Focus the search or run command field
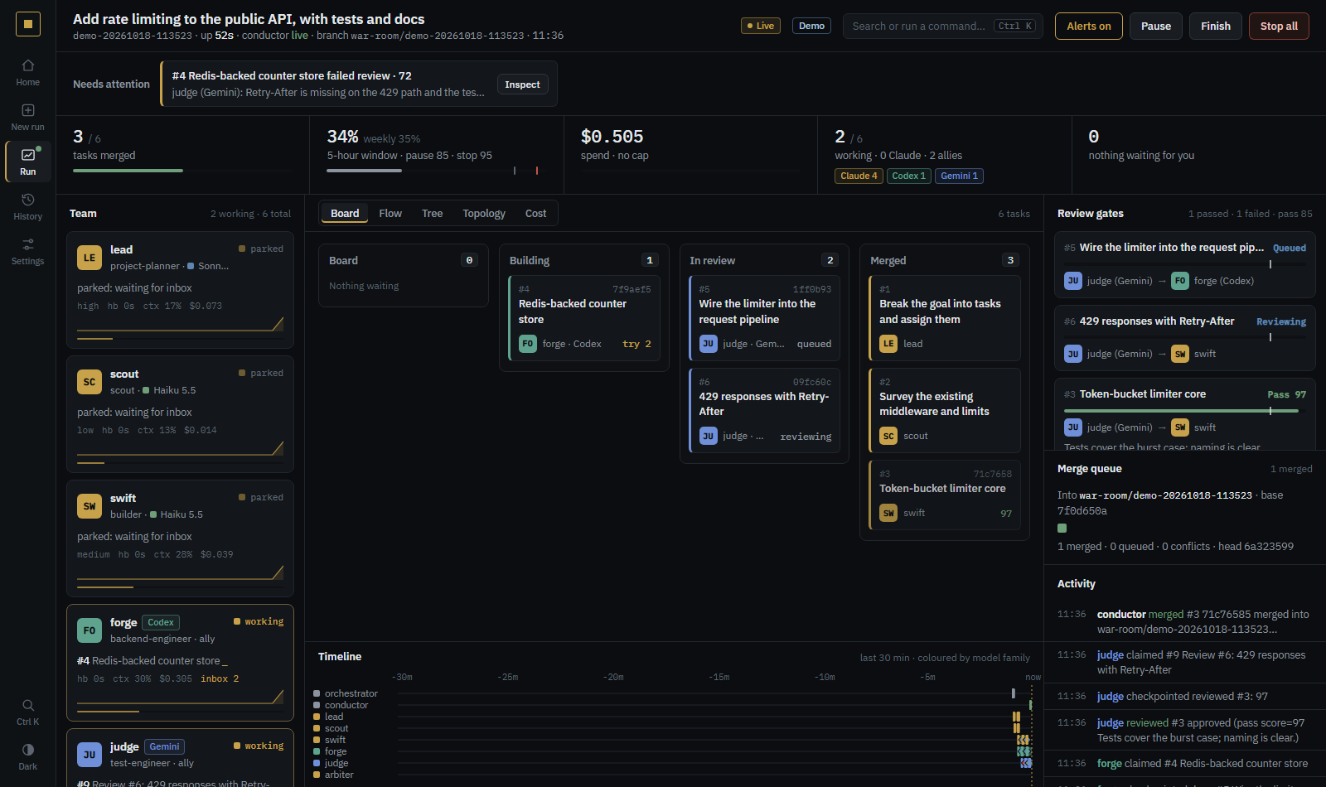 tap(942, 27)
